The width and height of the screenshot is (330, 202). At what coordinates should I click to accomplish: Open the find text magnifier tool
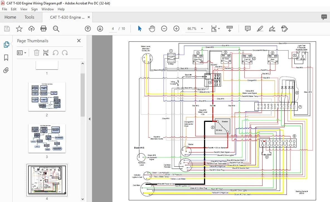click(x=56, y=29)
